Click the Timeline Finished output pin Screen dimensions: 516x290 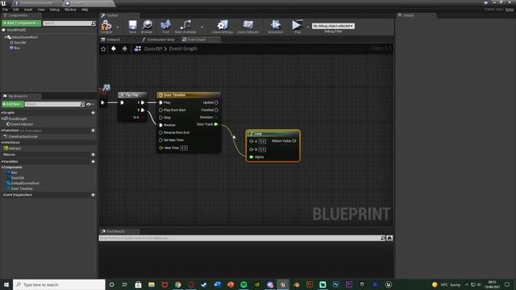(216, 110)
